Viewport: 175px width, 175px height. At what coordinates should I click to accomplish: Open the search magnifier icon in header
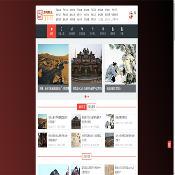click(135, 13)
